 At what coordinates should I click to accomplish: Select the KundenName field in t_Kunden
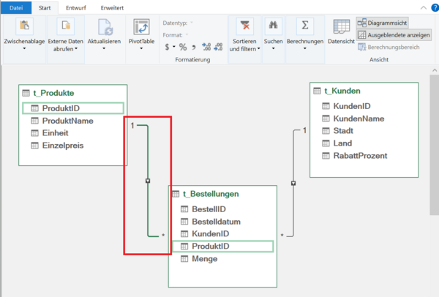(x=359, y=119)
